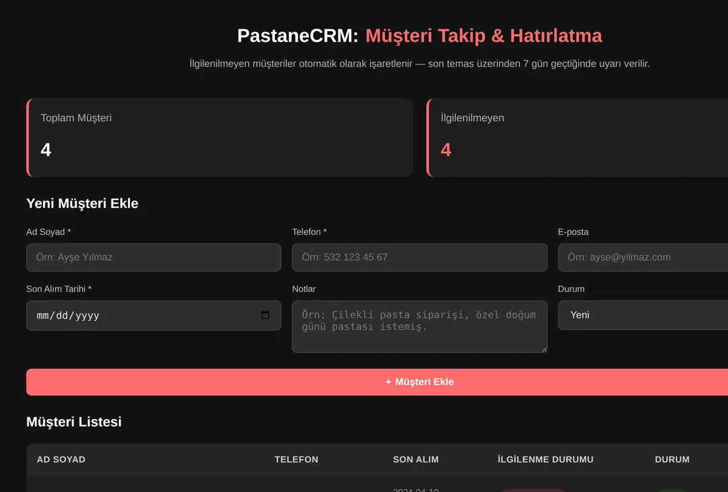Open the Durum dropdown showing Yeni
Viewport: 728px width, 492px height.
pos(643,315)
